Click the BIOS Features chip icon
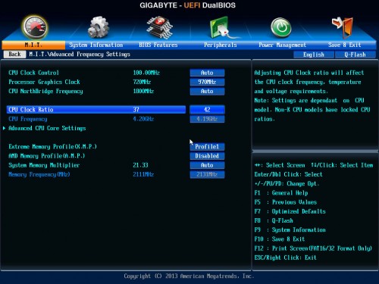Screen dimensions: 379x284 tap(160, 27)
